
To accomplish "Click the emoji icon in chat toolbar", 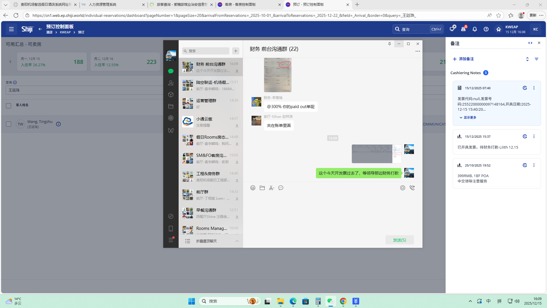I will point(253,188).
